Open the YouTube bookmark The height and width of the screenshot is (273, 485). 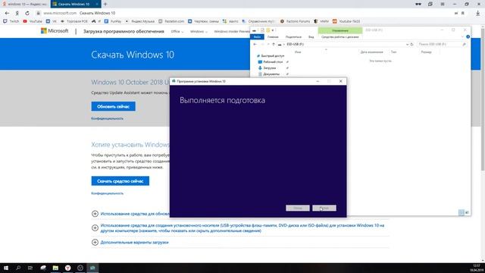point(33,21)
